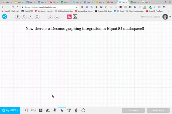Screen dimensions: 172x114
Task: Open Massive Pop Remix bookmark
Action: coord(84,11)
